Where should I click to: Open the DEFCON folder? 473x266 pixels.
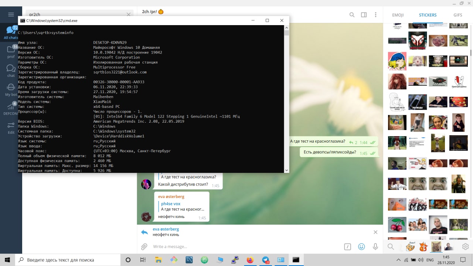[11, 109]
